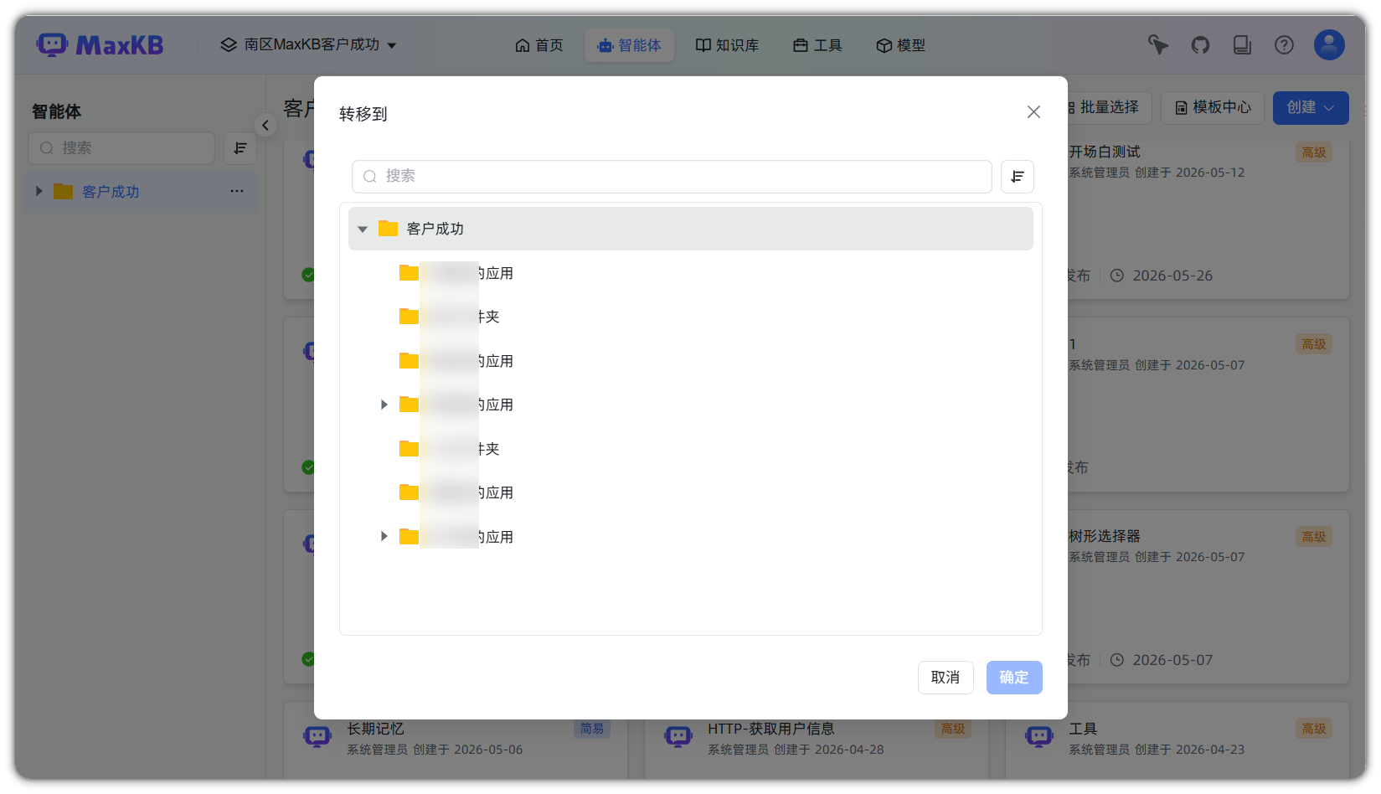Click the sidebar sort icon beside search
Screen dimensions: 1381x794
240,148
